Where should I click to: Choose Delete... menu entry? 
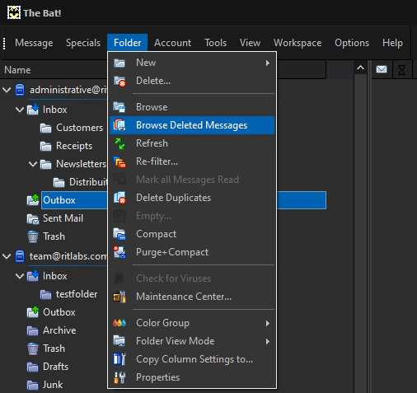click(x=192, y=81)
